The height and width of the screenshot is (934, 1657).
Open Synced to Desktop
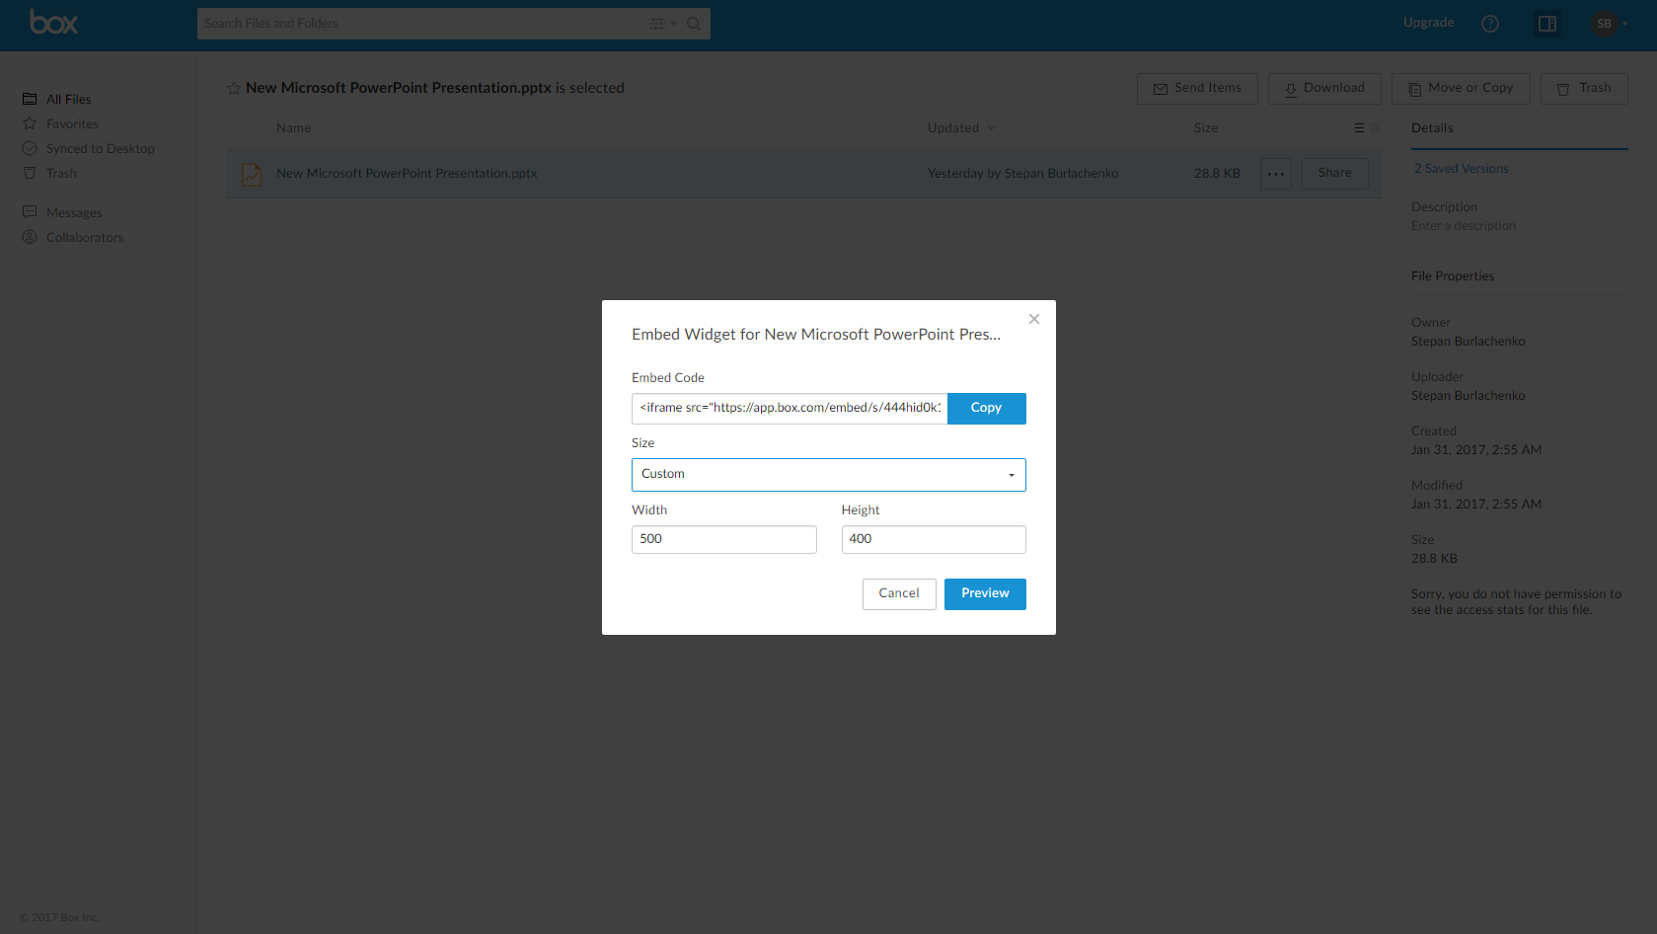pyautogui.click(x=88, y=148)
